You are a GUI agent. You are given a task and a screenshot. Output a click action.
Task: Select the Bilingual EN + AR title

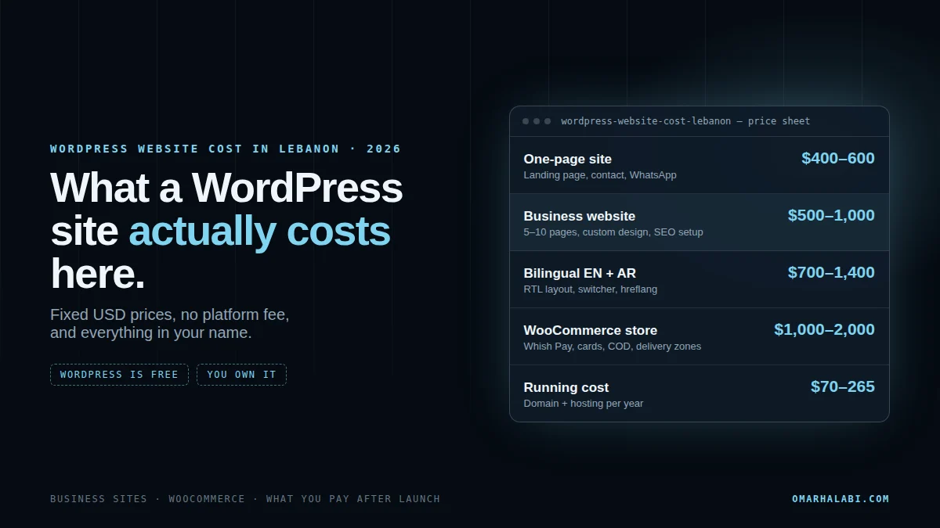coord(580,273)
